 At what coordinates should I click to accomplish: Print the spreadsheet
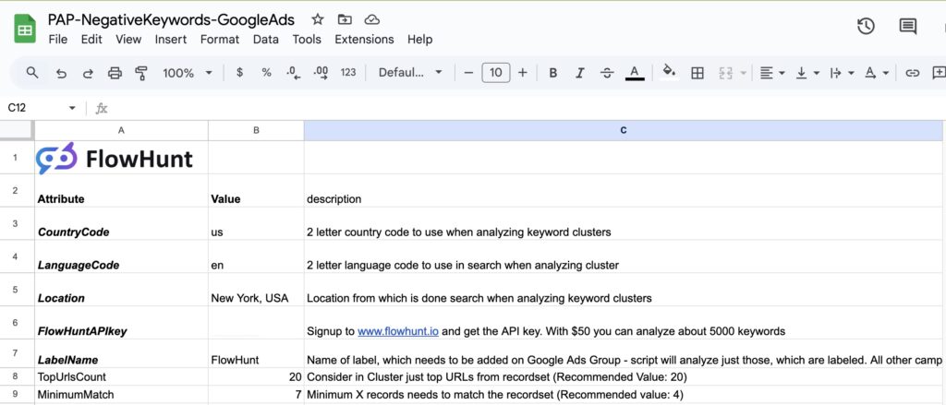[x=115, y=73]
